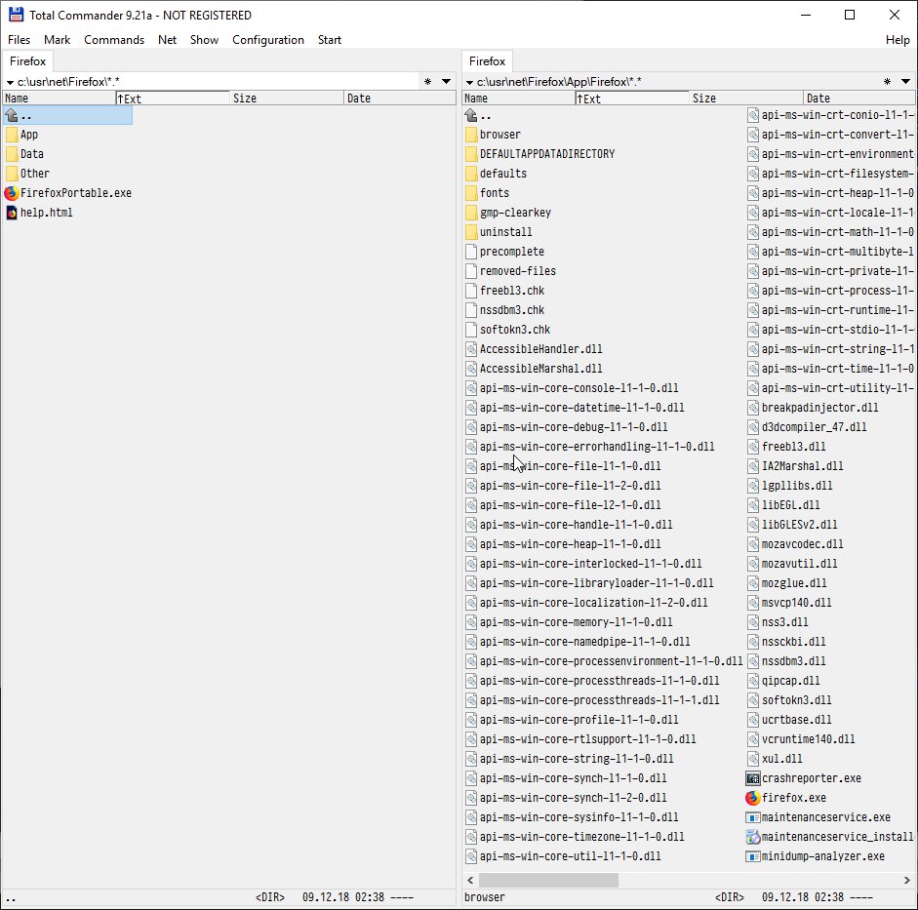The height and width of the screenshot is (910, 918).
Task: Sort left panel by Ext column
Action: [172, 99]
